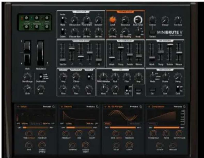Copy the Delay effect settings icon
The image size is (204, 158).
tap(53, 107)
